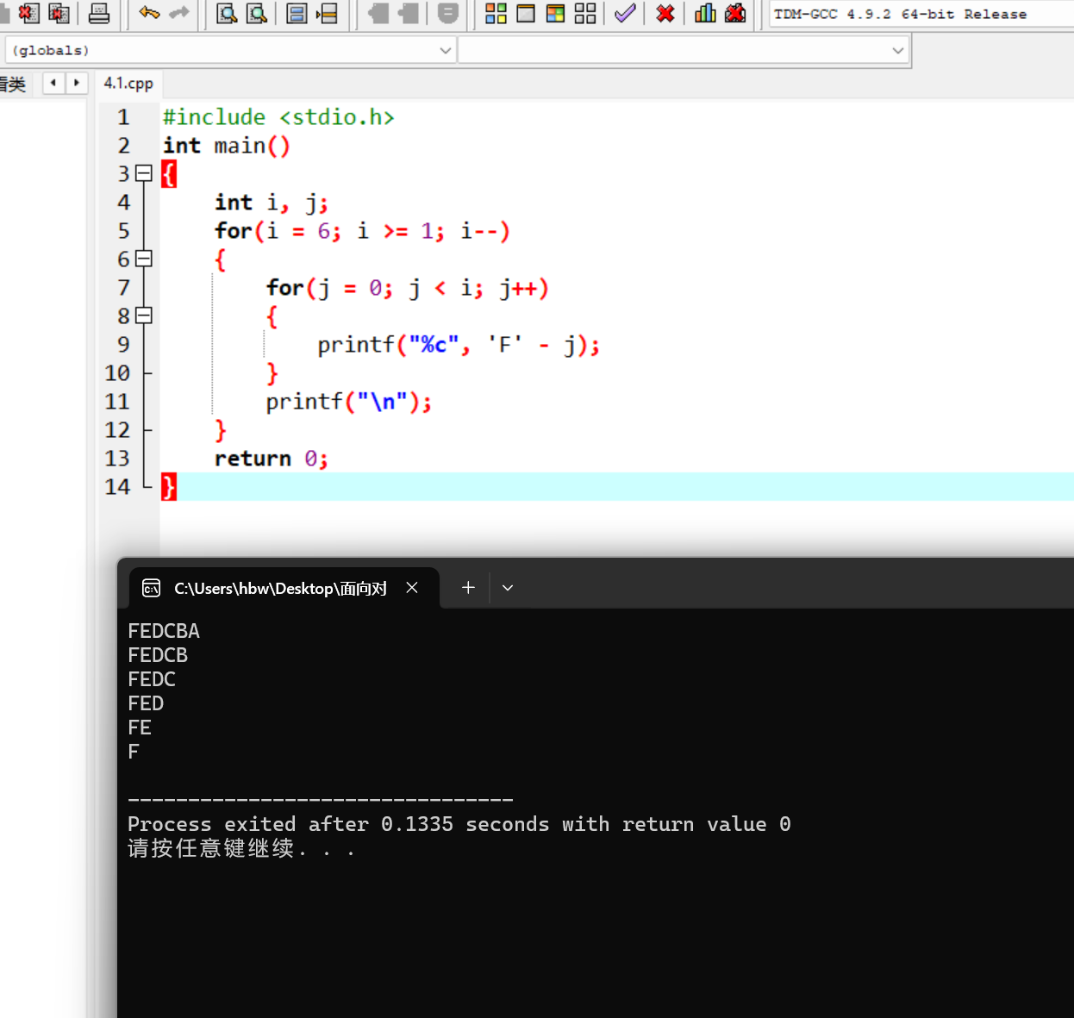1074x1018 pixels.
Task: Collapse the inner for loop fold on line 8
Action: pos(144,315)
